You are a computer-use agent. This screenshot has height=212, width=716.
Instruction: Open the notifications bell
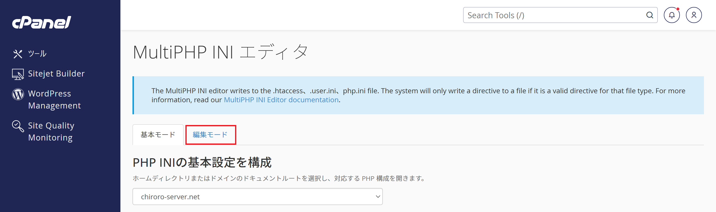(672, 15)
